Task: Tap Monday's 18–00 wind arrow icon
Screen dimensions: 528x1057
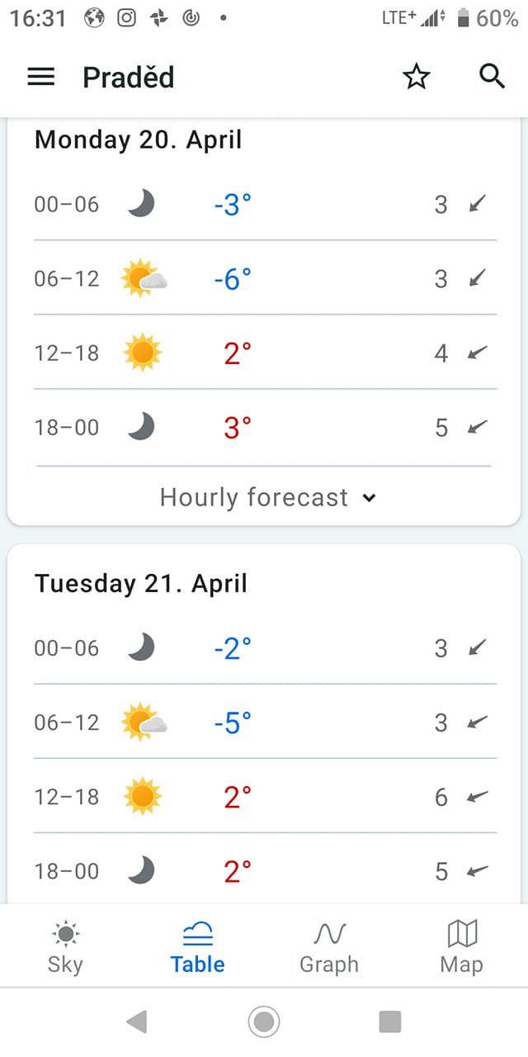Action: (477, 427)
